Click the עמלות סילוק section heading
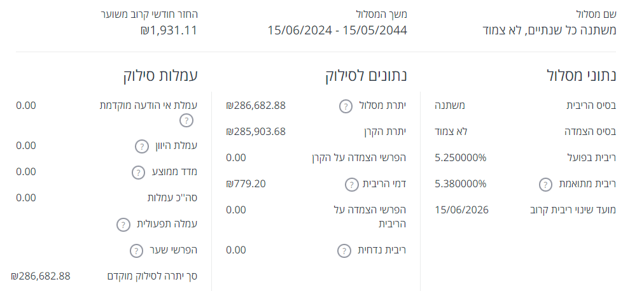The image size is (630, 291). pos(161,76)
